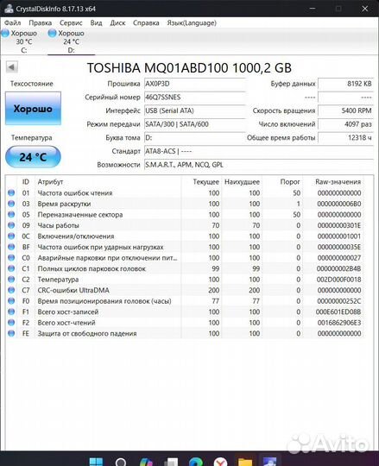
Task: Switch to disk C: tab at 30 °C
Action: pyautogui.click(x=23, y=41)
